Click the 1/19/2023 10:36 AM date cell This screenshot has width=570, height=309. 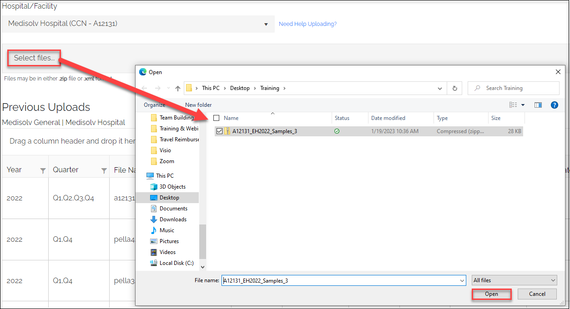pyautogui.click(x=395, y=131)
